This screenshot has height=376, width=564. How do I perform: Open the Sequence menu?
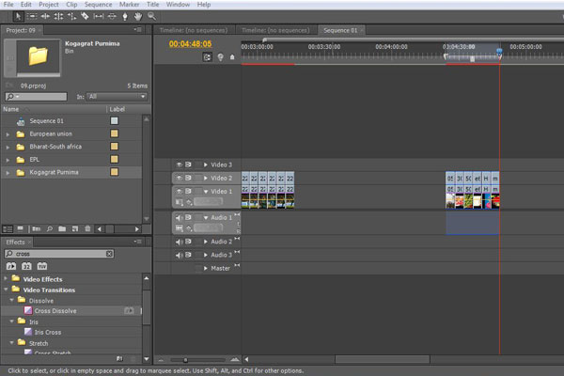pyautogui.click(x=98, y=5)
